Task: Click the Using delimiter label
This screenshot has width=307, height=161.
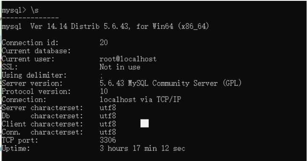Action: click(x=34, y=75)
